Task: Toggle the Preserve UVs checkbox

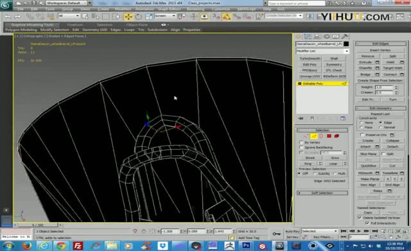Action: (x=362, y=135)
